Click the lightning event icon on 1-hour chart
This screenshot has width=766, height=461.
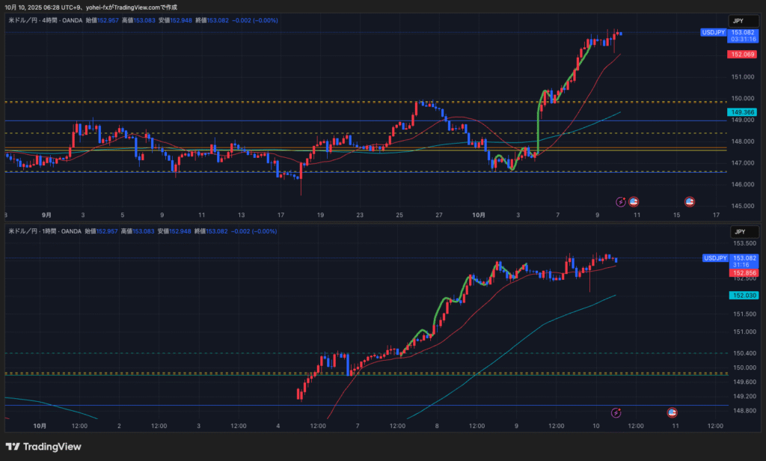pos(616,412)
